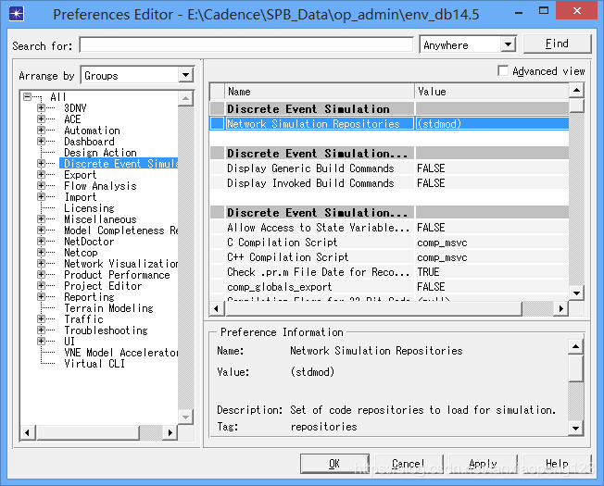Close the Preferences Editor window
The image size is (604, 486).
pyautogui.click(x=576, y=10)
